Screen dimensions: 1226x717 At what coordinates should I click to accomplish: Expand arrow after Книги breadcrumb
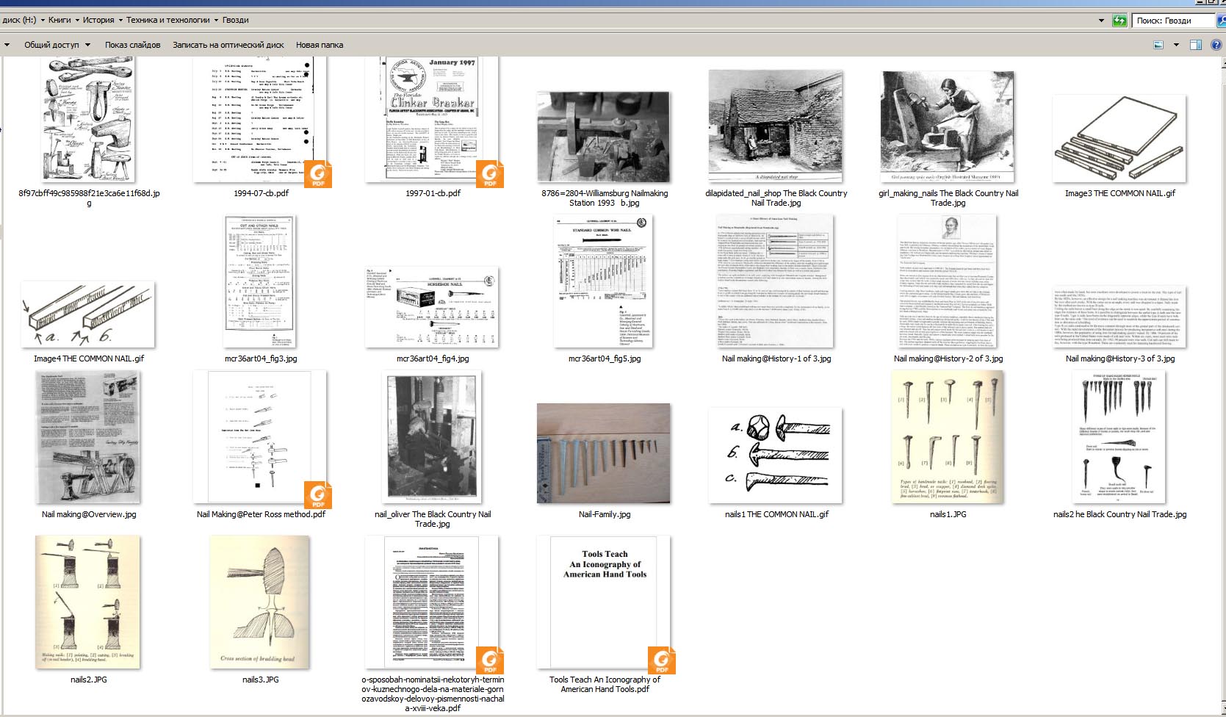click(x=77, y=20)
